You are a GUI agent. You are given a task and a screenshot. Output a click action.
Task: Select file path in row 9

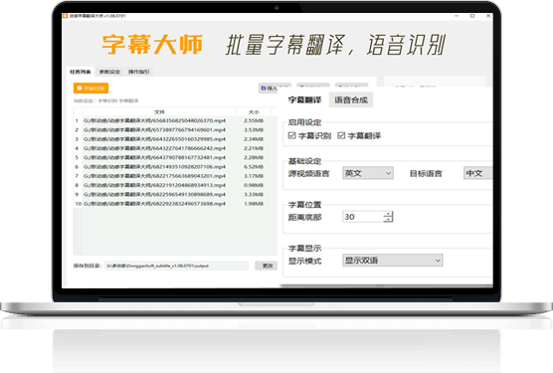coord(154,195)
